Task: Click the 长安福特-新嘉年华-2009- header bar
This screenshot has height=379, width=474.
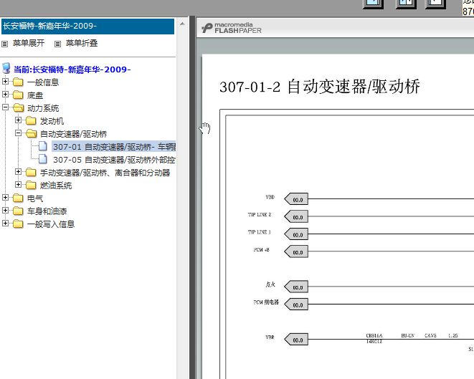Action: pos(87,27)
